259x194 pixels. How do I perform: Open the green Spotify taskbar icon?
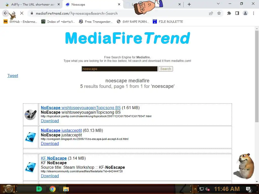click(39, 189)
